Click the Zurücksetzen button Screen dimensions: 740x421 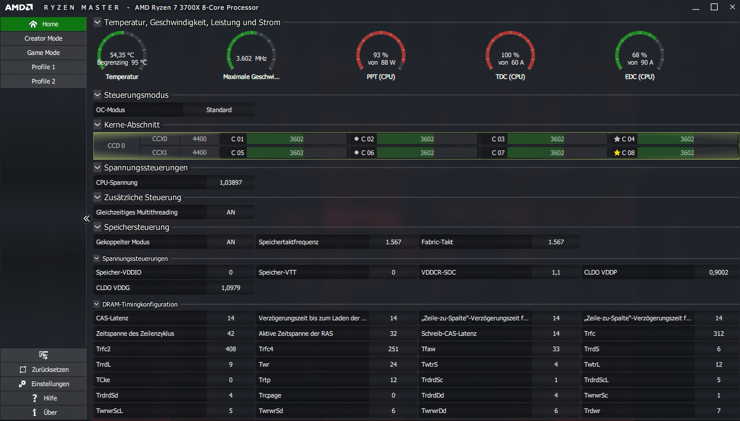coord(43,370)
